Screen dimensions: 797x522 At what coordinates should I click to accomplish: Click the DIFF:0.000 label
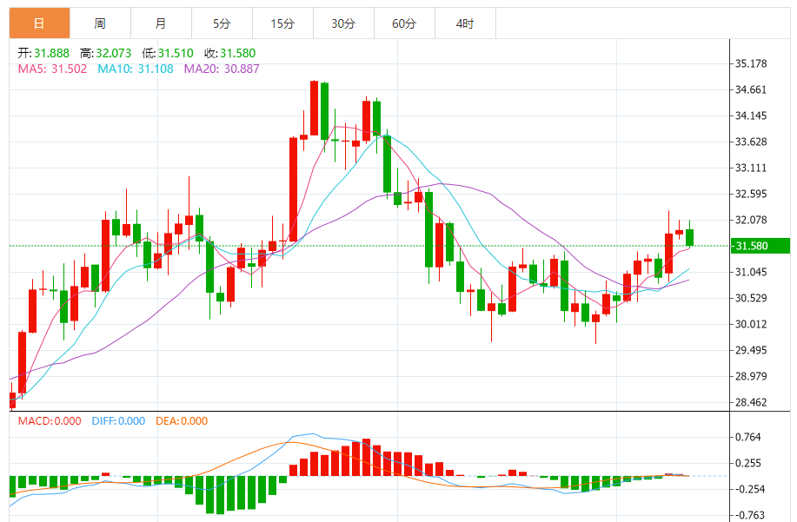(x=118, y=421)
